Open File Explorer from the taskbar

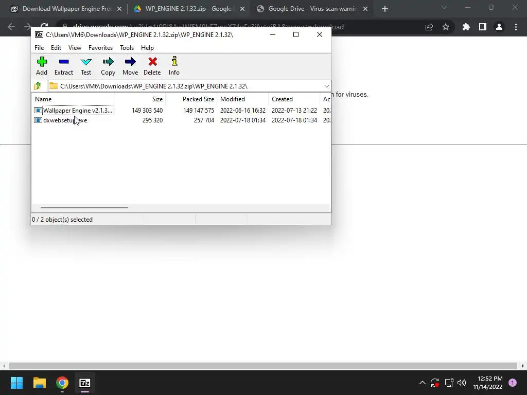[x=39, y=383]
